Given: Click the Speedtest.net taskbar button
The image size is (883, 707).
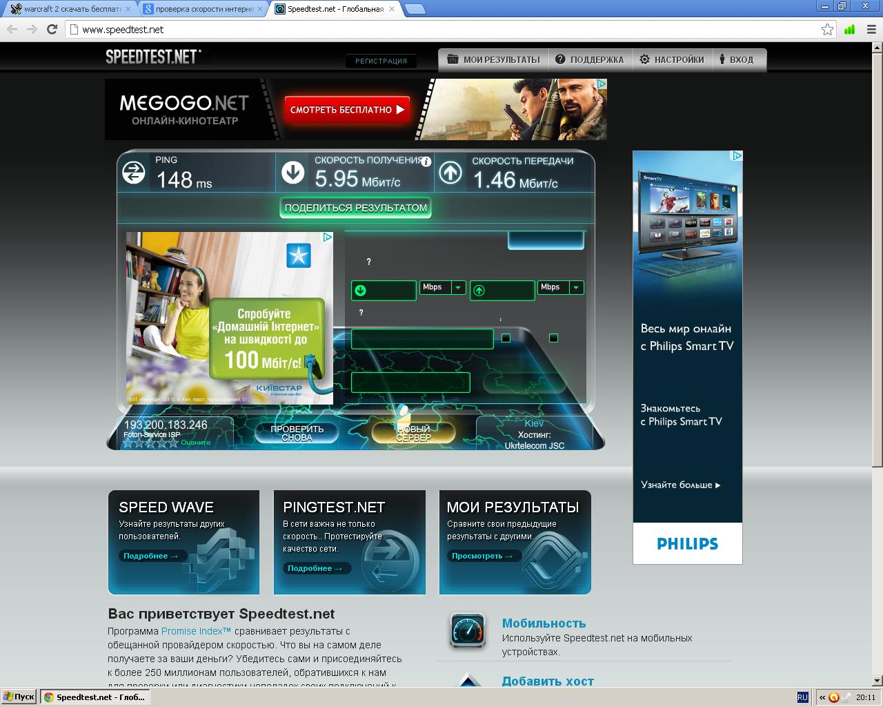Looking at the screenshot, I should tap(95, 697).
